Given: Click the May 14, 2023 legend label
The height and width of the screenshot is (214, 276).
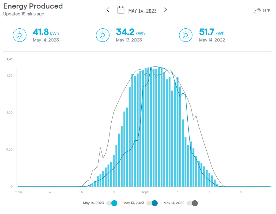Looking at the screenshot, I should (93, 203).
